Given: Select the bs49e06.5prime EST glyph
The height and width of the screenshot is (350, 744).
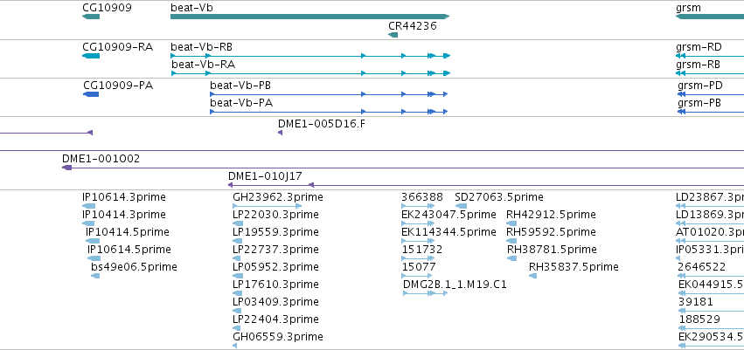Looking at the screenshot, I should point(95,276).
